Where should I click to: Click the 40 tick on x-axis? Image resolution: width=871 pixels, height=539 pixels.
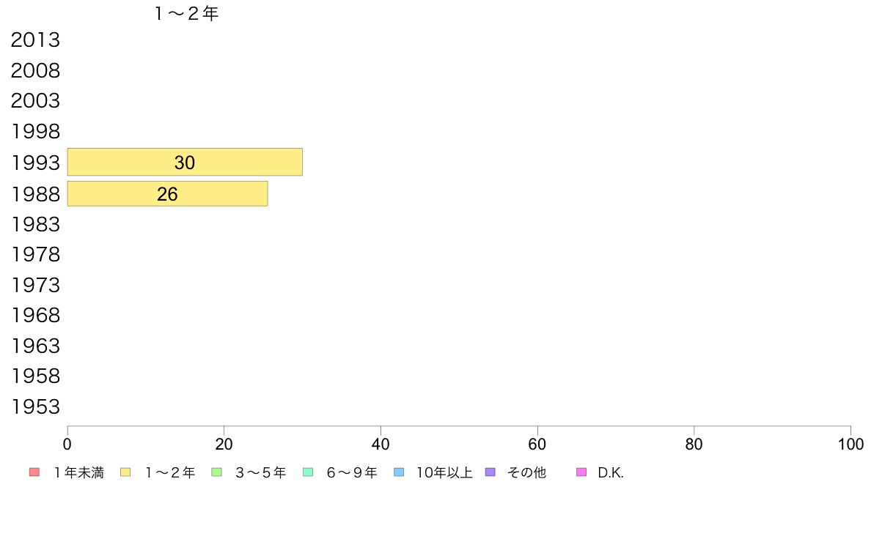pos(381,444)
